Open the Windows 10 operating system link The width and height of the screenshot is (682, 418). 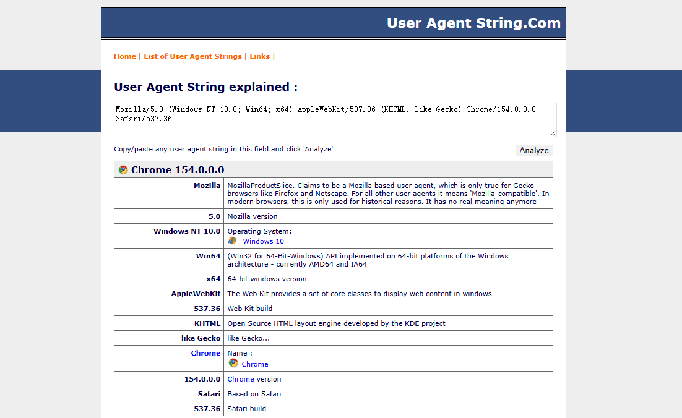pos(263,241)
